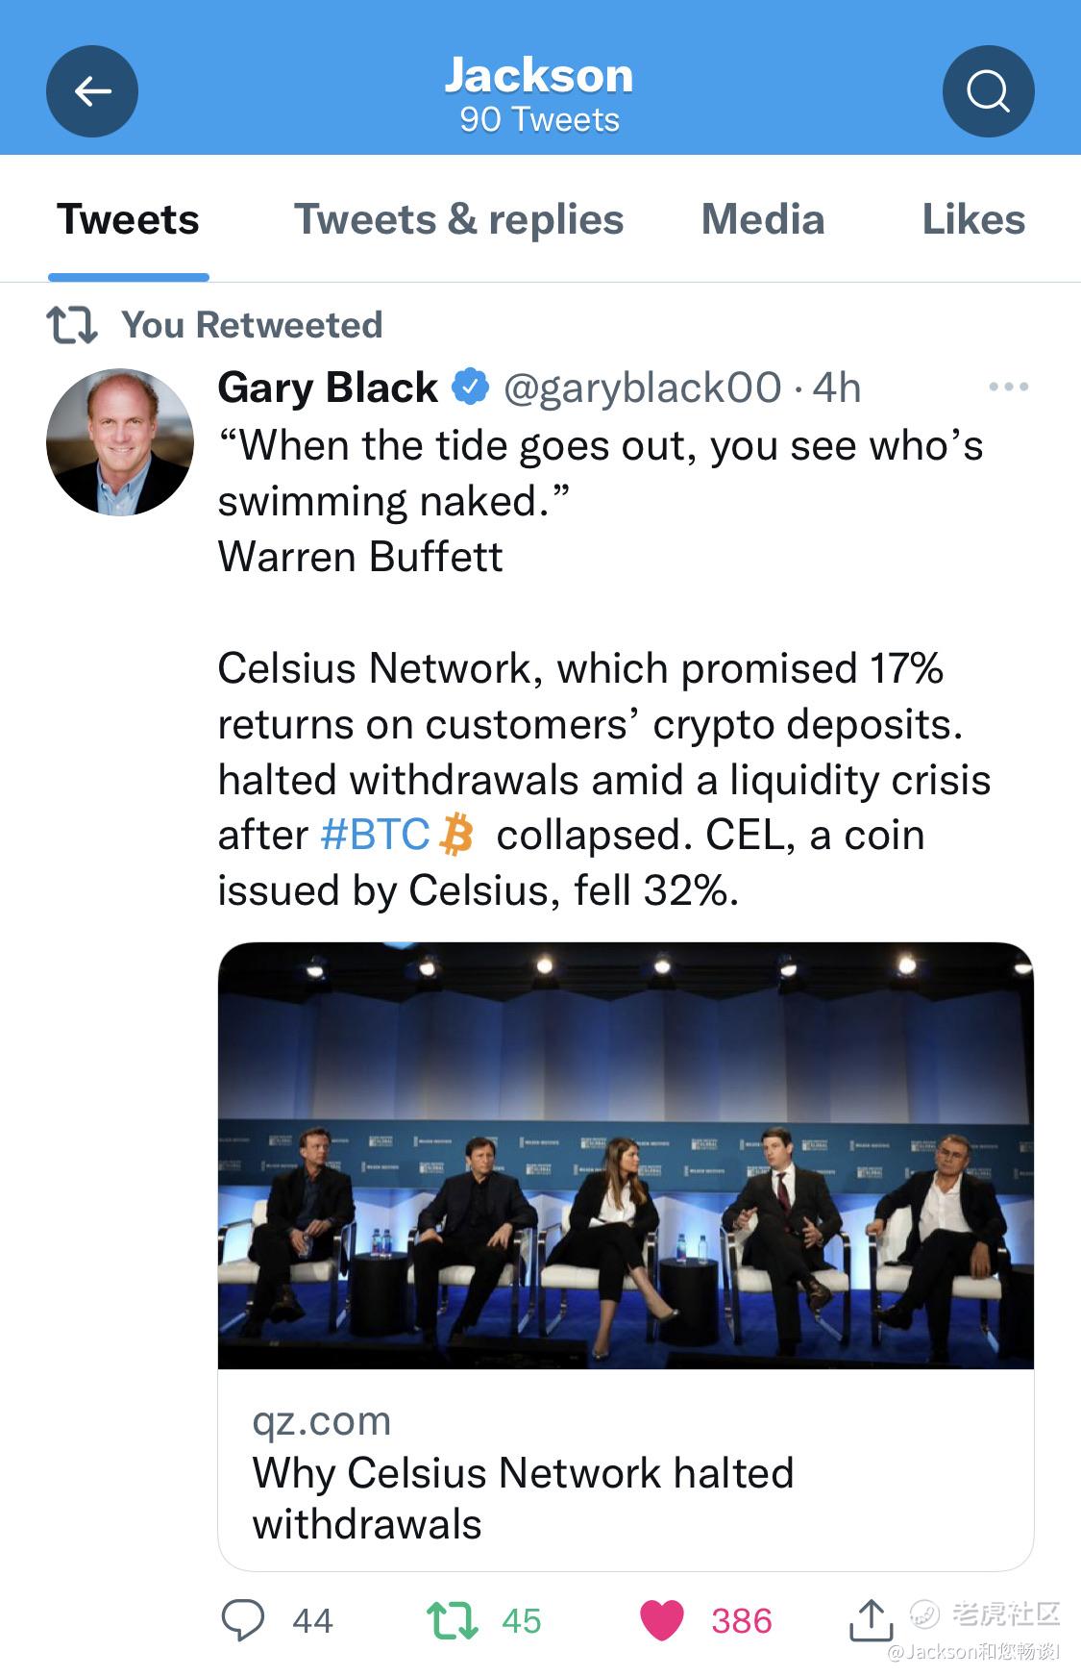Screen dimensions: 1081x1676
Task: Open the Likes tab
Action: 973,219
